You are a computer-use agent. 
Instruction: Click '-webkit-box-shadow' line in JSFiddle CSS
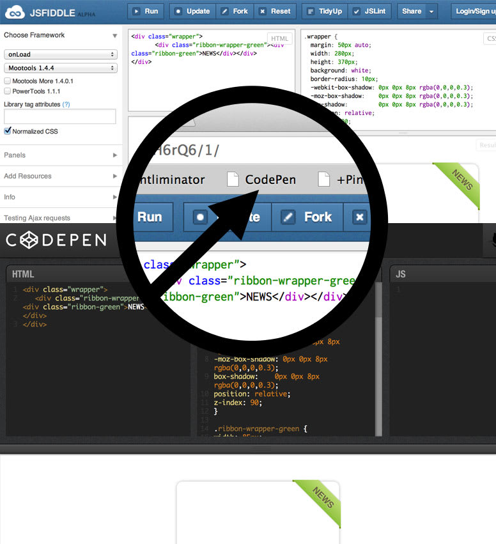[392, 88]
